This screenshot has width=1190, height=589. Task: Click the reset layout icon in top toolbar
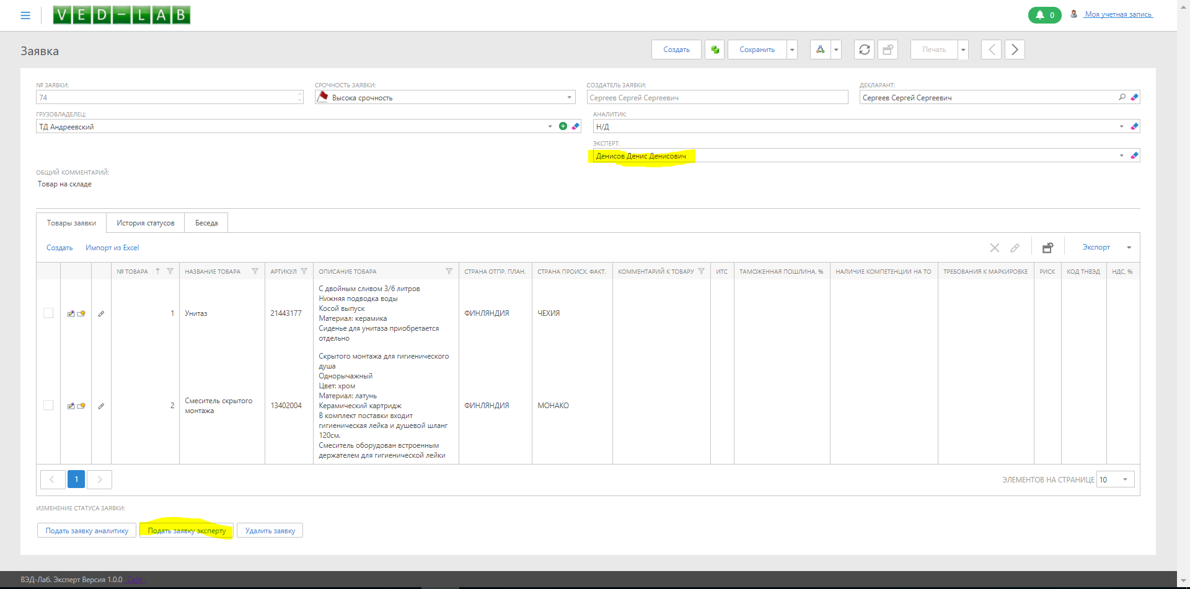coord(888,50)
